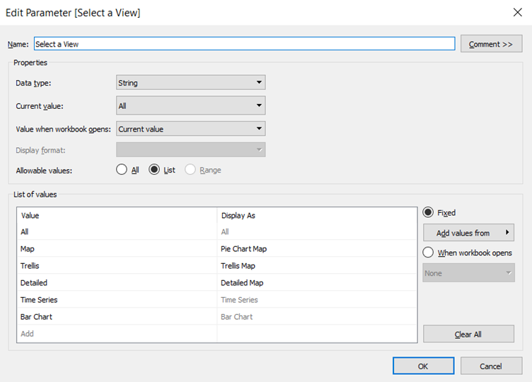The image size is (532, 382).
Task: Expand the Current value dropdown
Action: (190, 106)
